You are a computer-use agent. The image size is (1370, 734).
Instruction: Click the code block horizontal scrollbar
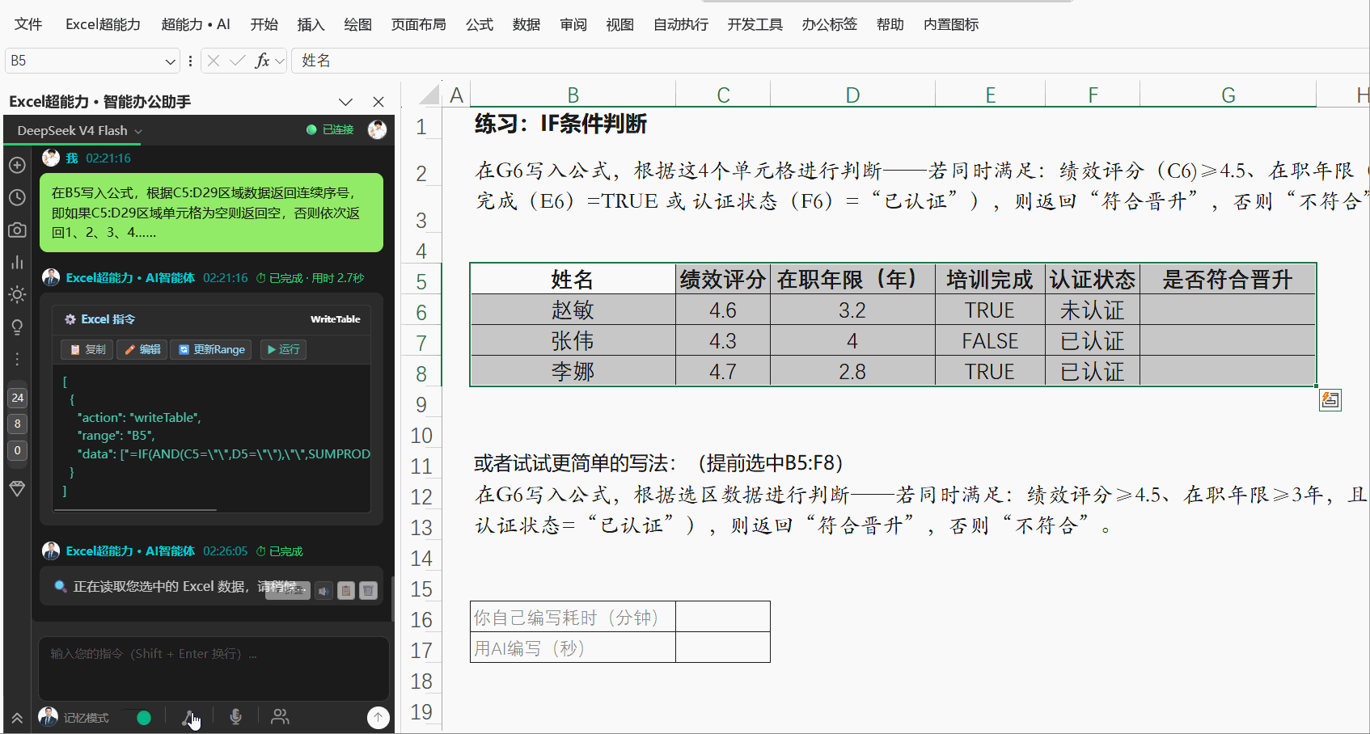(135, 510)
